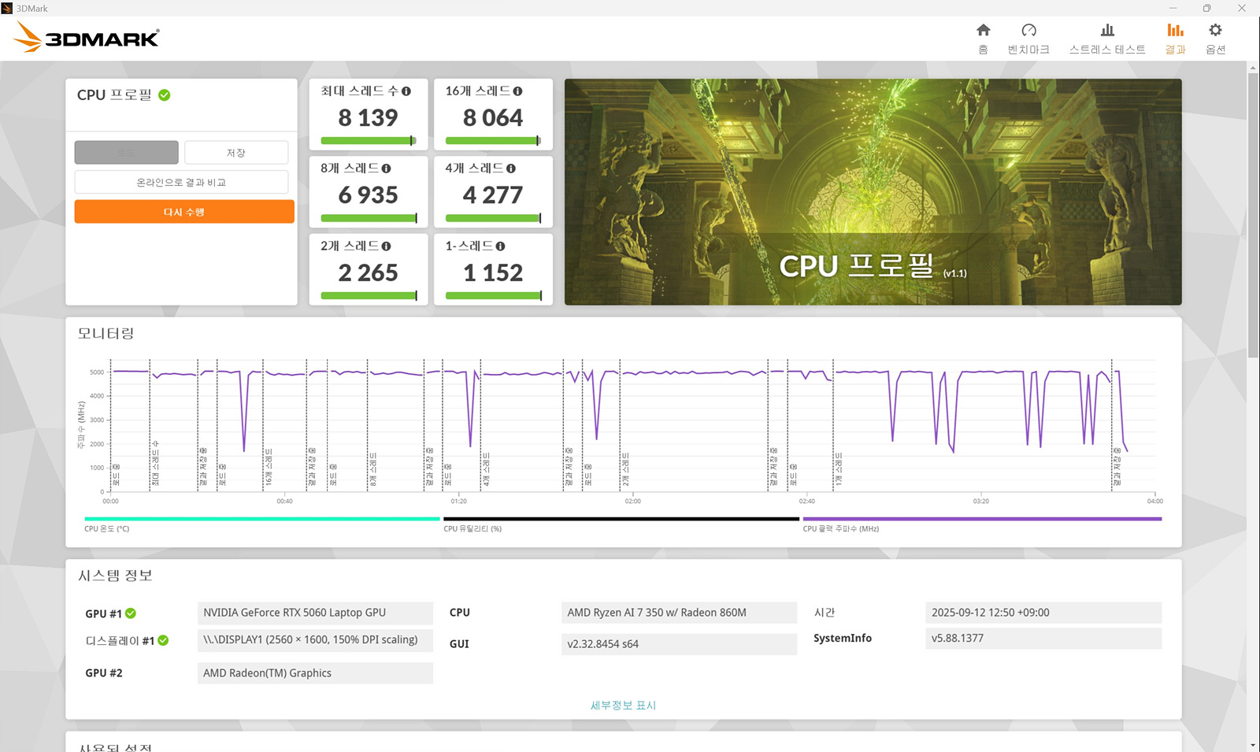Click the timestamp 2025-09-12 12:50 +09:00

1043,613
